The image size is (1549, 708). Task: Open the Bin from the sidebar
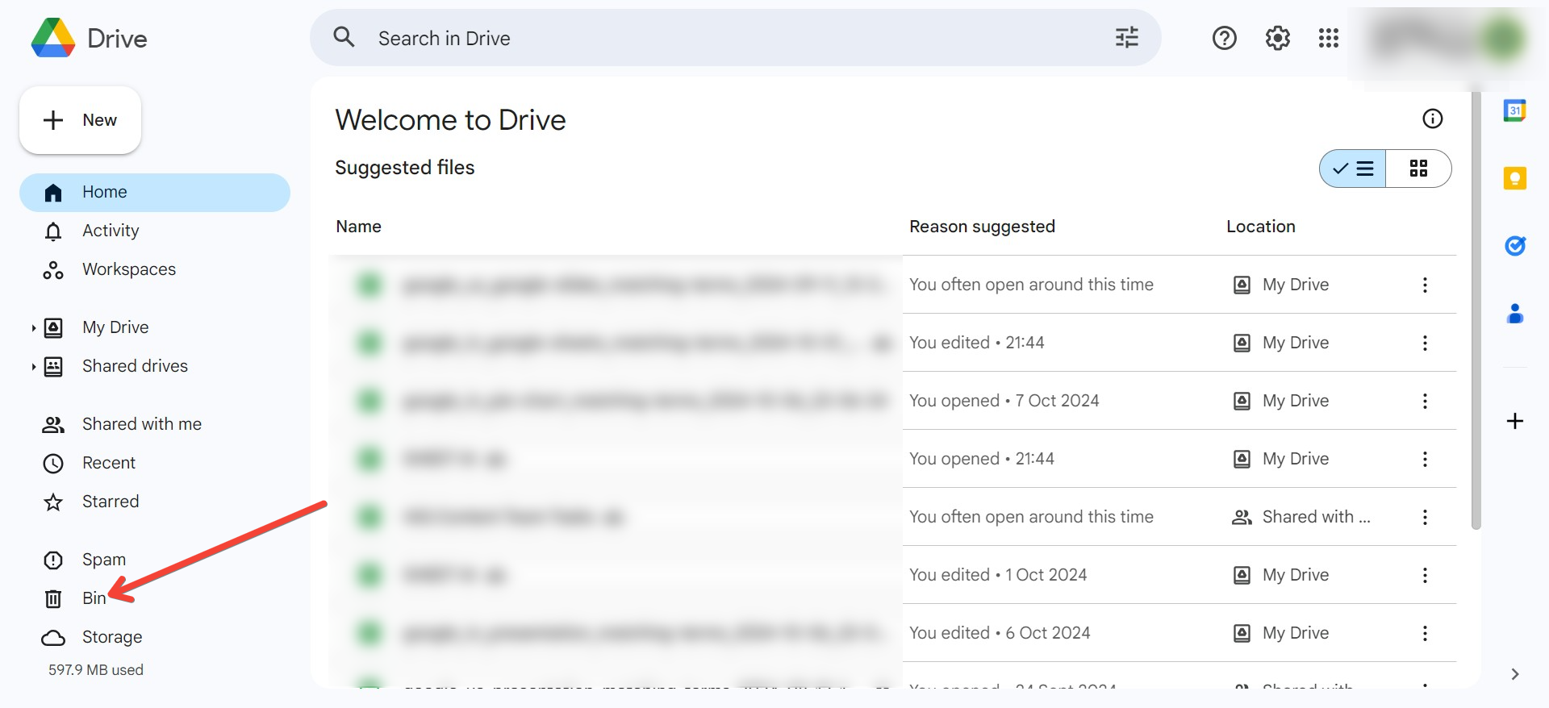coord(94,598)
